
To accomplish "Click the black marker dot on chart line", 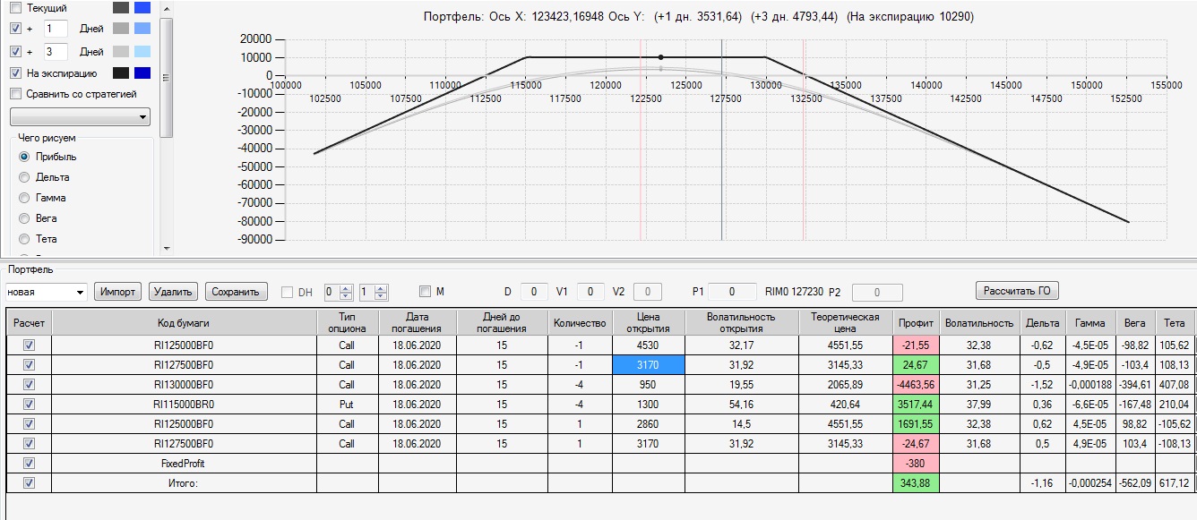I will (660, 57).
